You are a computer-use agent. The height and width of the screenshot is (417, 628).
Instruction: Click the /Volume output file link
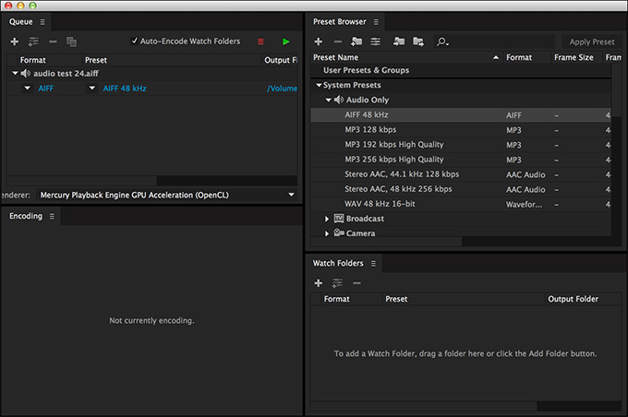click(282, 89)
